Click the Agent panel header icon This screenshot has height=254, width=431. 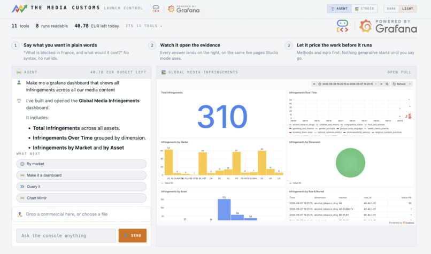tap(19, 72)
